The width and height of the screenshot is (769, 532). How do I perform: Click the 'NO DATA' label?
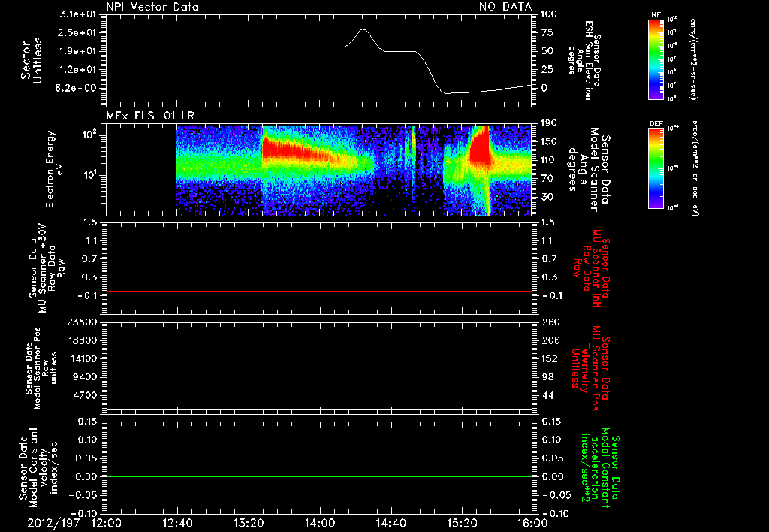coord(505,6)
